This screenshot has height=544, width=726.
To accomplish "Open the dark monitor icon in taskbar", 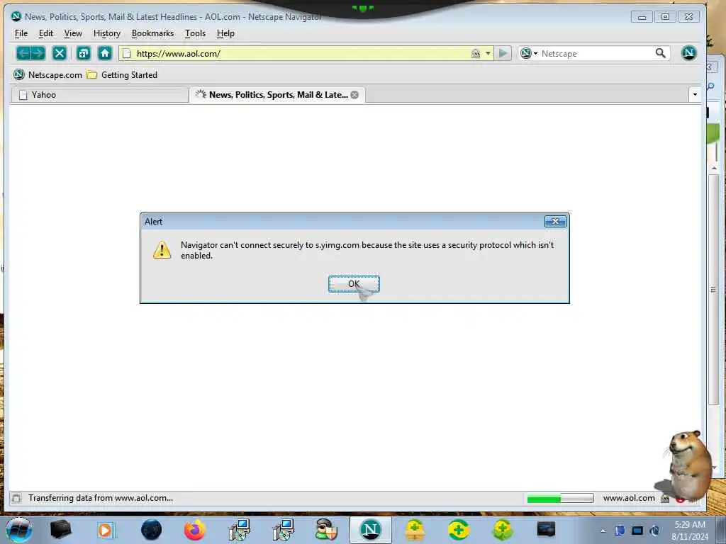I will [x=546, y=529].
